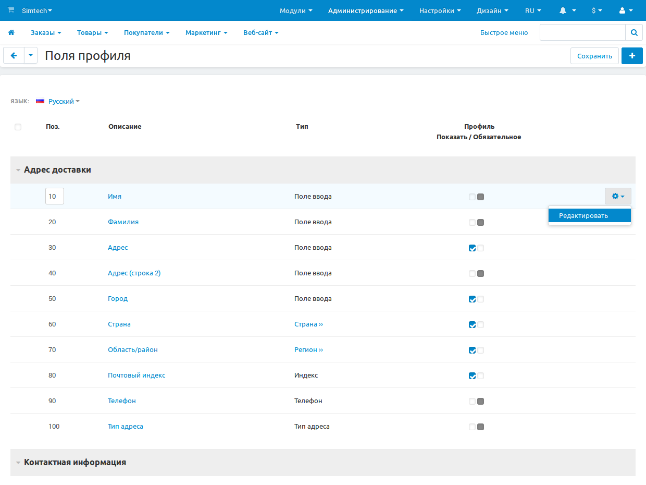Select Редактировать from the context menu
Image resolution: width=646 pixels, height=485 pixels.
(x=583, y=215)
